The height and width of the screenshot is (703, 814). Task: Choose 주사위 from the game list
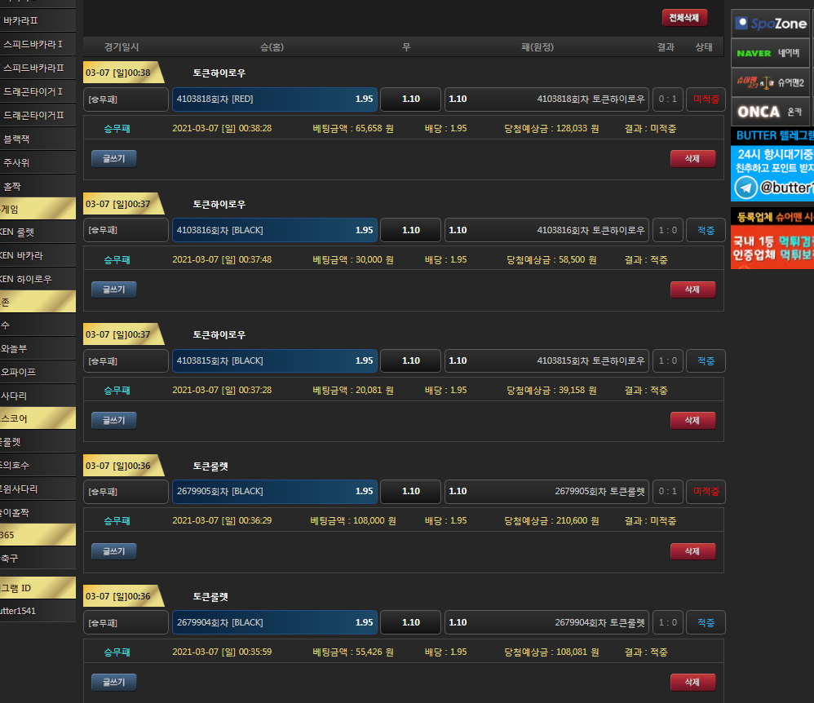point(37,163)
